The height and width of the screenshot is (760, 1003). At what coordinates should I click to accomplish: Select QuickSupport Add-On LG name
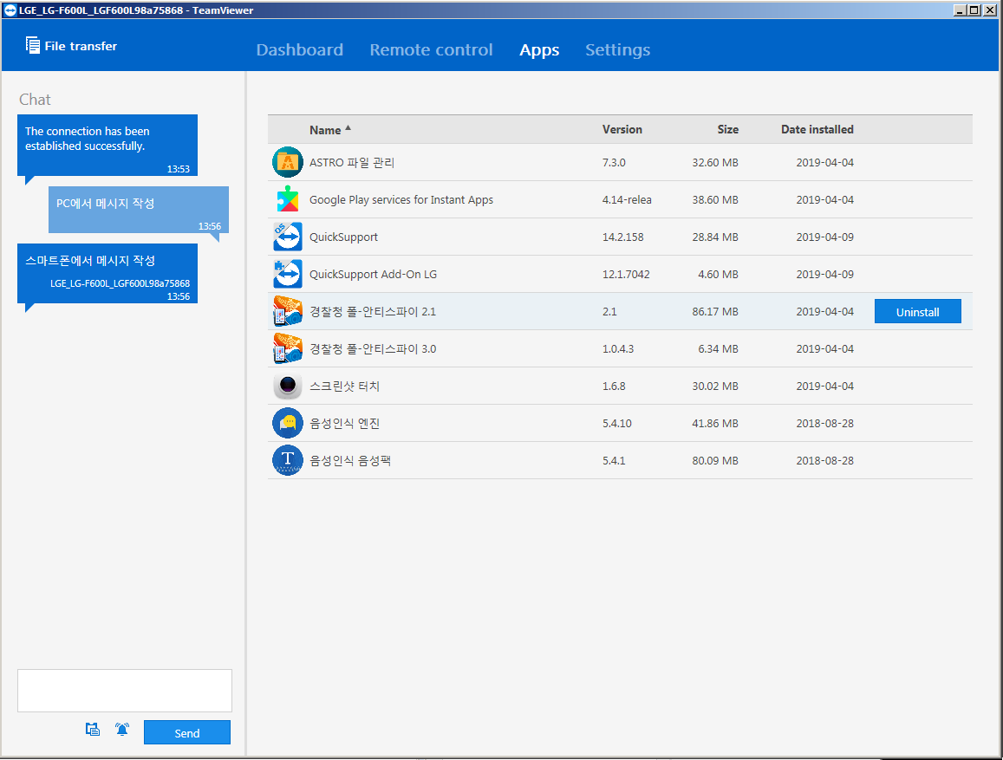[x=373, y=274]
